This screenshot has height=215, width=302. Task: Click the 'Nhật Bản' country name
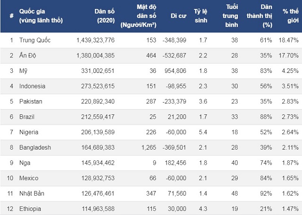click(x=32, y=193)
